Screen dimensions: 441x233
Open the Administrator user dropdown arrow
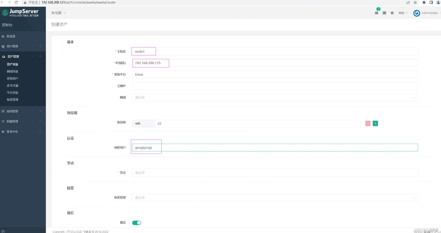[x=440, y=13]
